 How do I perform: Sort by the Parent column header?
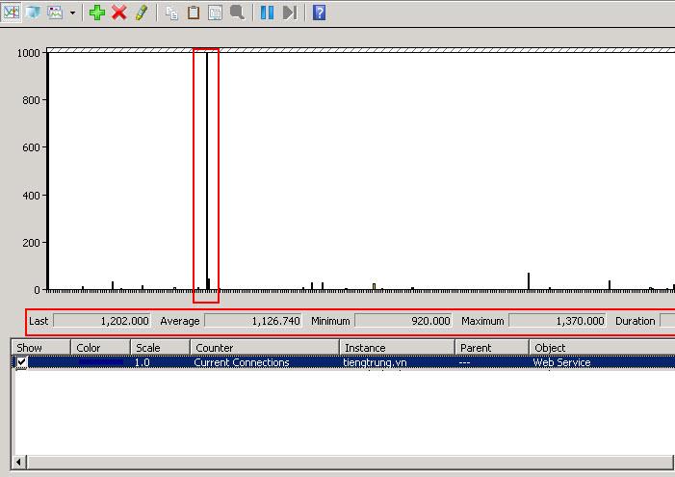click(x=492, y=347)
